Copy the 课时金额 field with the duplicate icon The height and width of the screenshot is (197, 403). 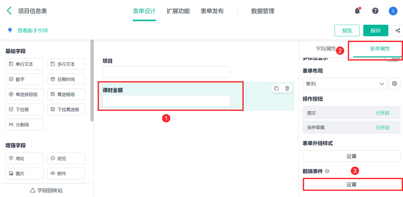[276, 88]
